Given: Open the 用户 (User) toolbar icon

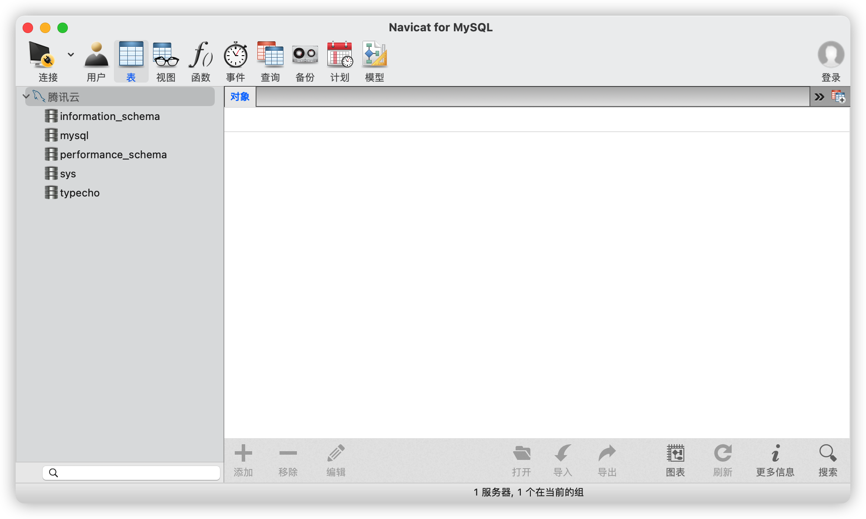Looking at the screenshot, I should 96,56.
